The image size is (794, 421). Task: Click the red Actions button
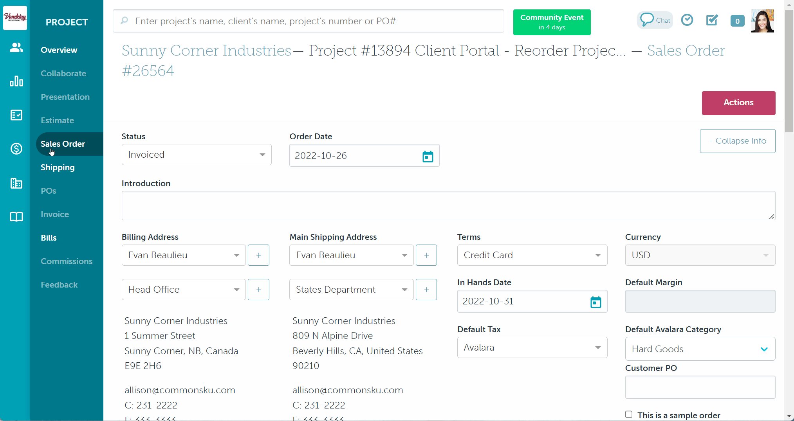click(x=738, y=103)
